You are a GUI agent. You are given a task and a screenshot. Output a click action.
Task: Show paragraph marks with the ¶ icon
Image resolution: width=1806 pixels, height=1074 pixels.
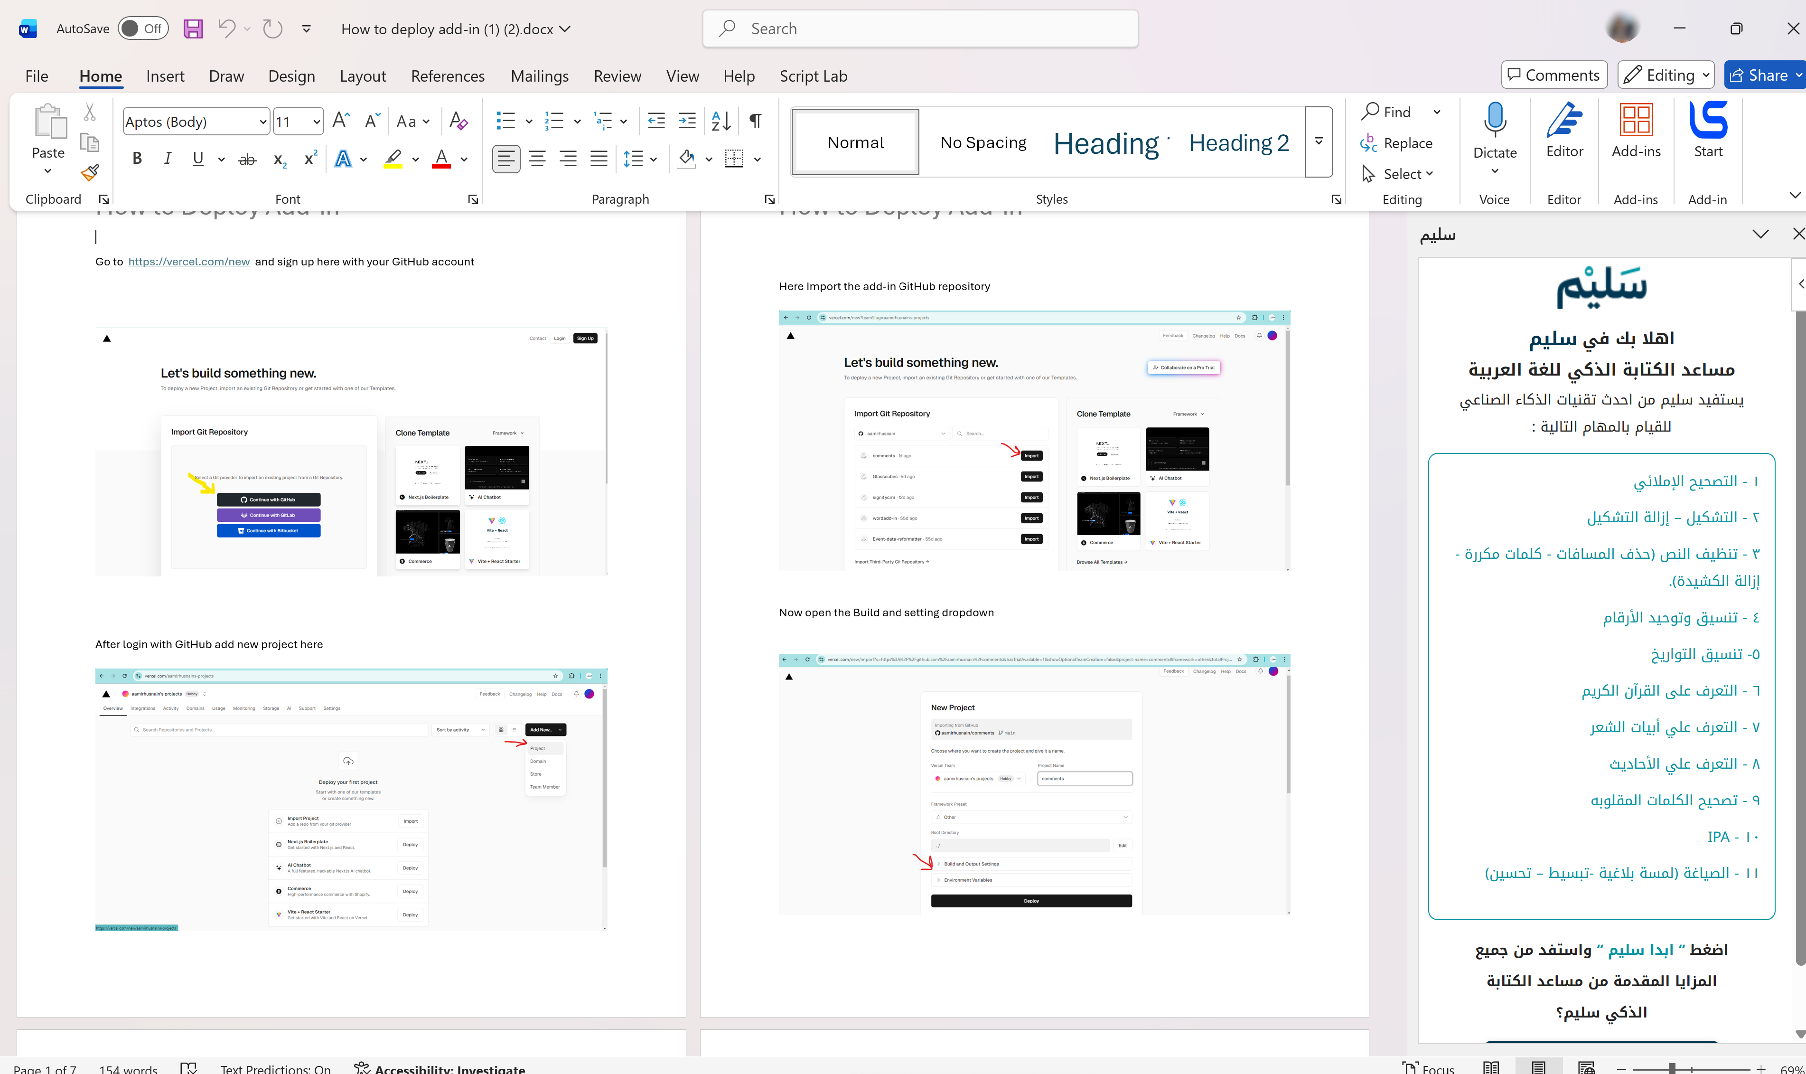(x=754, y=121)
